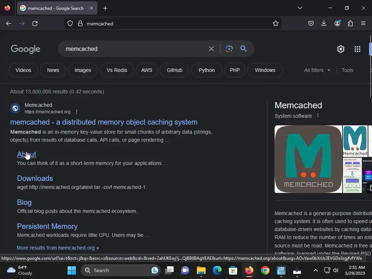Close the memcached Google Search tab
This screenshot has height=279, width=372.
pos(92,8)
